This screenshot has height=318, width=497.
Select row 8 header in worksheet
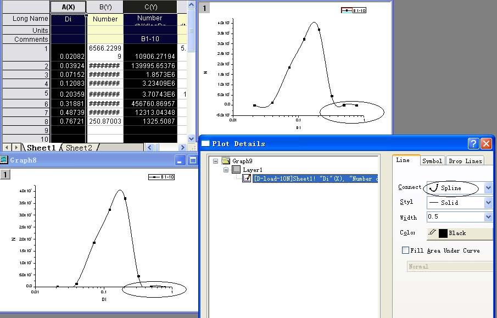pos(26,121)
